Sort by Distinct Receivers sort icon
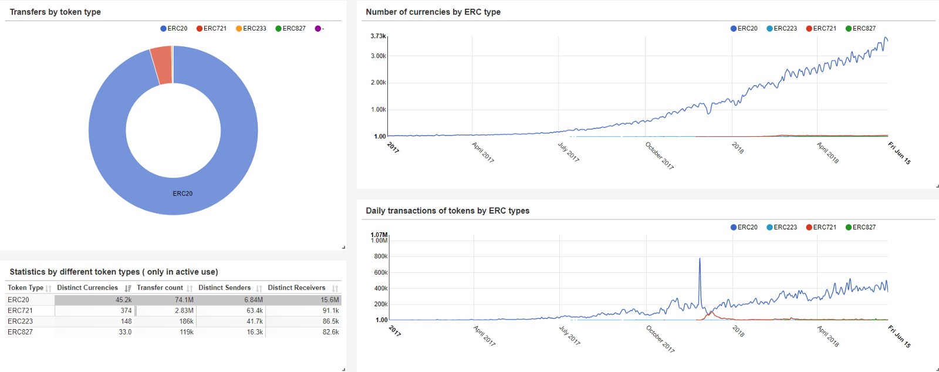Viewport: 939px width, 372px height. point(335,288)
